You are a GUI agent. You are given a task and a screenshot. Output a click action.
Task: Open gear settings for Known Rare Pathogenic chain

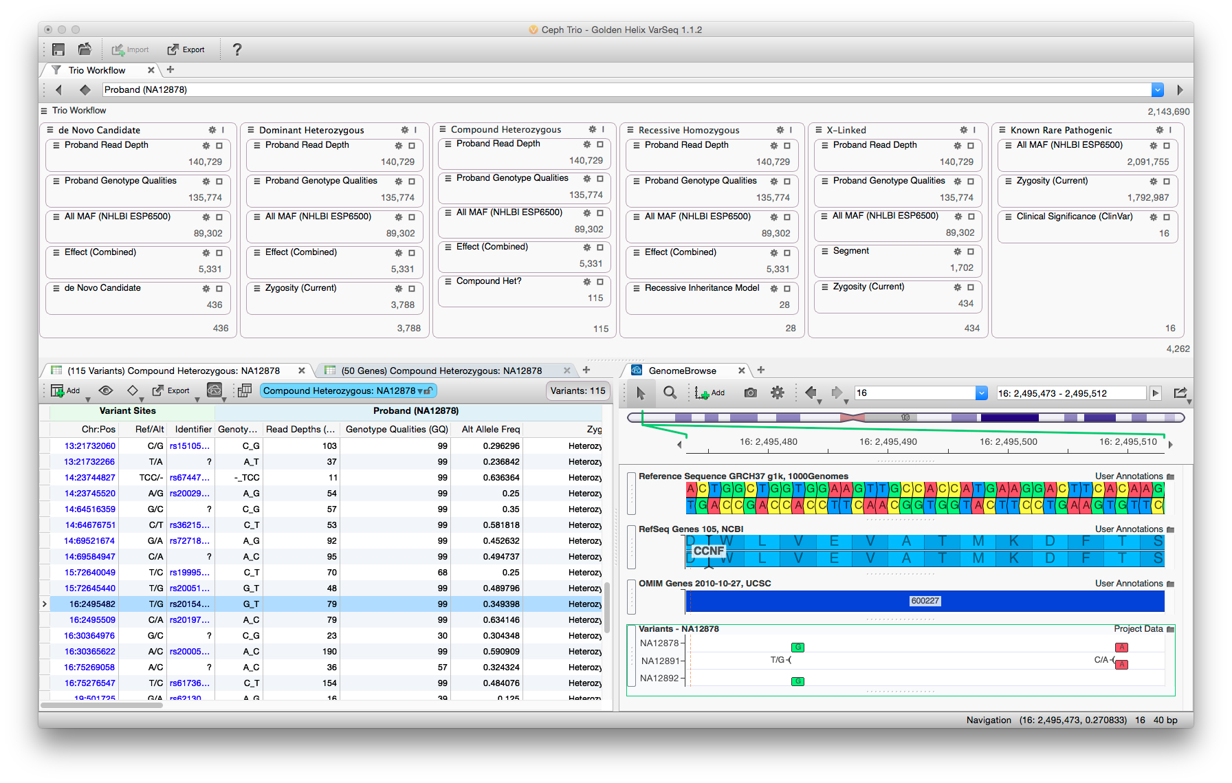(x=1160, y=130)
